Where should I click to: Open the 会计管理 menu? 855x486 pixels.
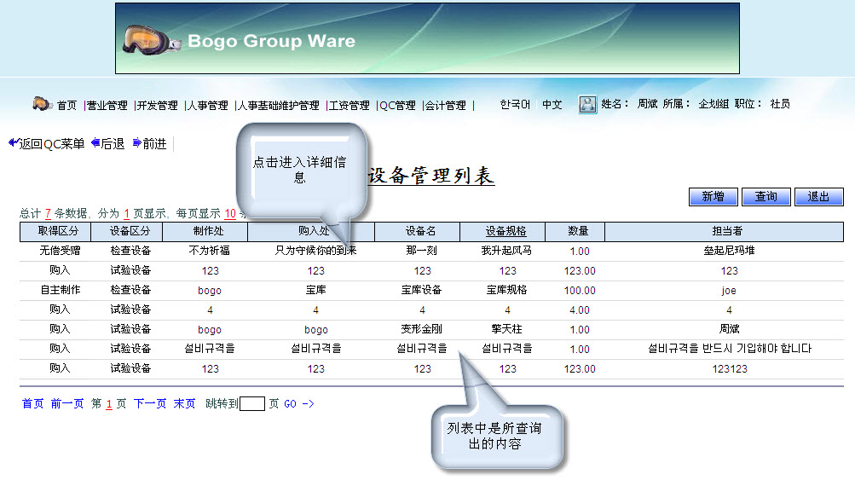point(446,105)
